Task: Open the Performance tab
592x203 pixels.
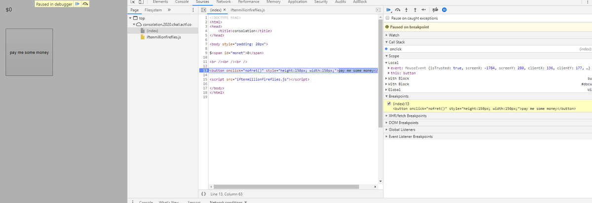Action: coord(249,2)
